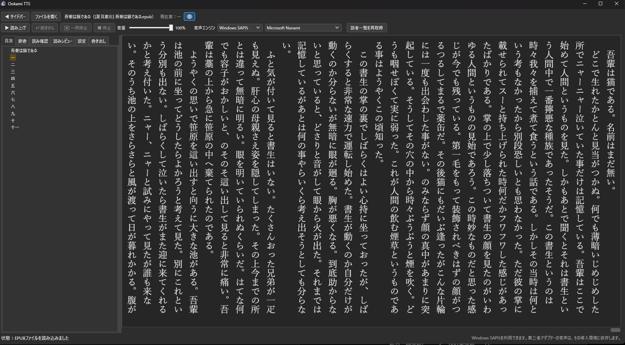This screenshot has width=625, height=345.
Task: Click the Ookami TTS app icon in title bar
Action: pos(3,3)
